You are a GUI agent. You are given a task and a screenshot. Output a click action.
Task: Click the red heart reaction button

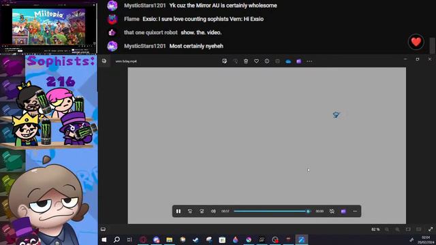click(x=416, y=42)
